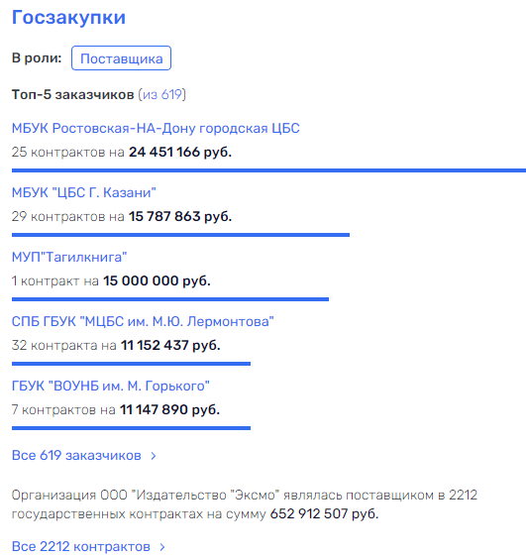Click the bar under Ростовская-НА-Дону ЦБС amount
The width and height of the screenshot is (526, 557).
click(268, 170)
